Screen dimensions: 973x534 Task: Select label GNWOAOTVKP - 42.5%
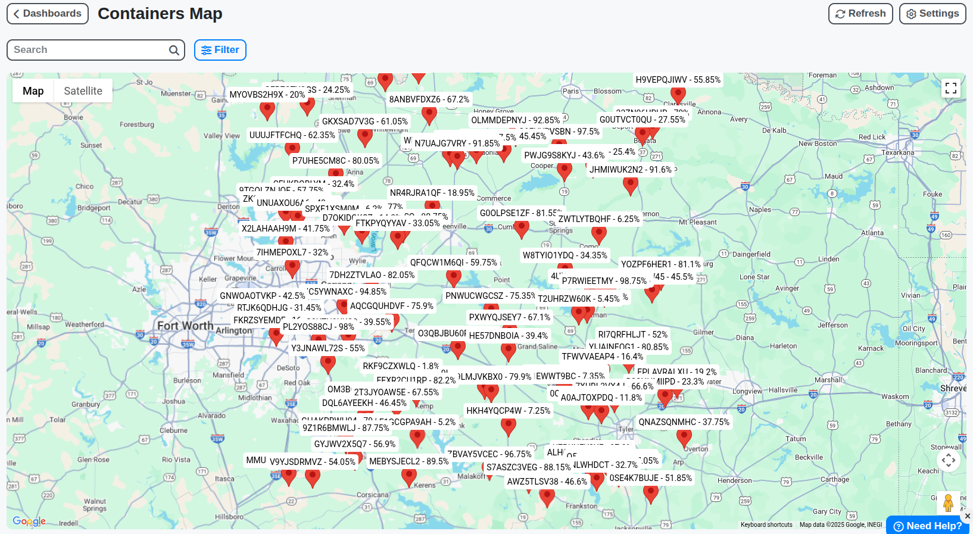coord(263,296)
